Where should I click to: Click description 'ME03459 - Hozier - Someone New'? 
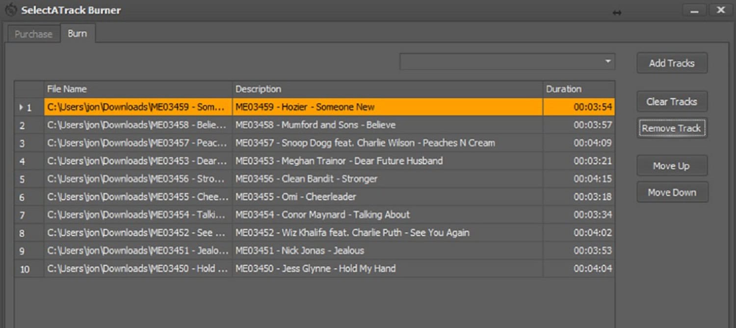305,107
